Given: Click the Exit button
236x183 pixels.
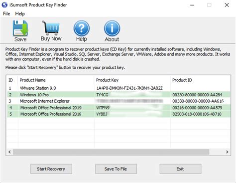Looking at the screenshot, I should (180, 169).
